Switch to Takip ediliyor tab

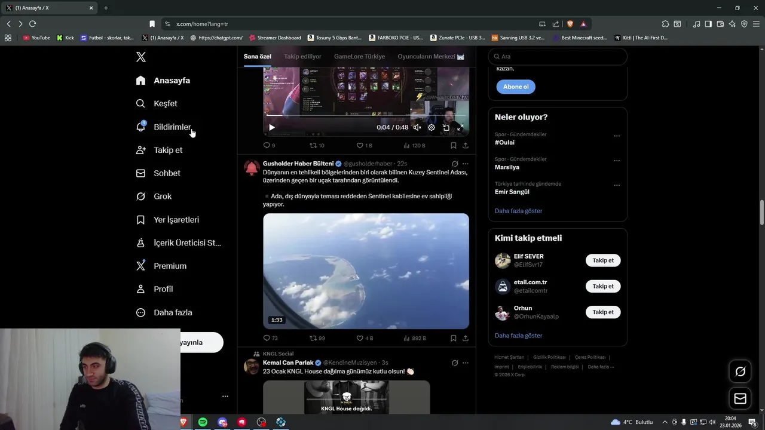[x=302, y=56]
